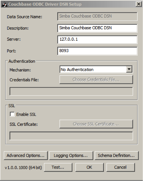Open Advanced Options dialog

[26, 155]
